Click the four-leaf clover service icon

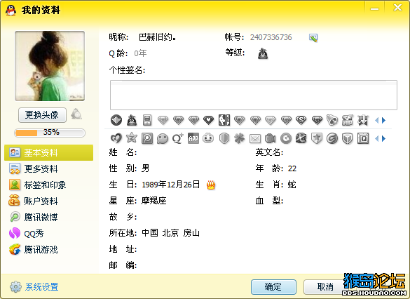point(239,138)
